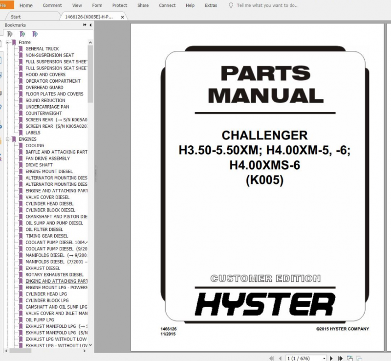The height and width of the screenshot is (361, 391).
Task: Click the bookmark flag beside OIL FILTER DIESEL
Action: coord(21,229)
